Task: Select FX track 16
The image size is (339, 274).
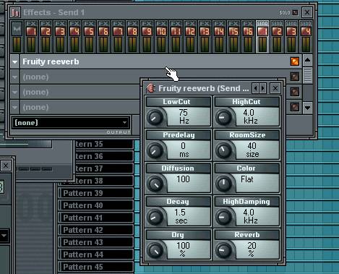Action: 248,37
